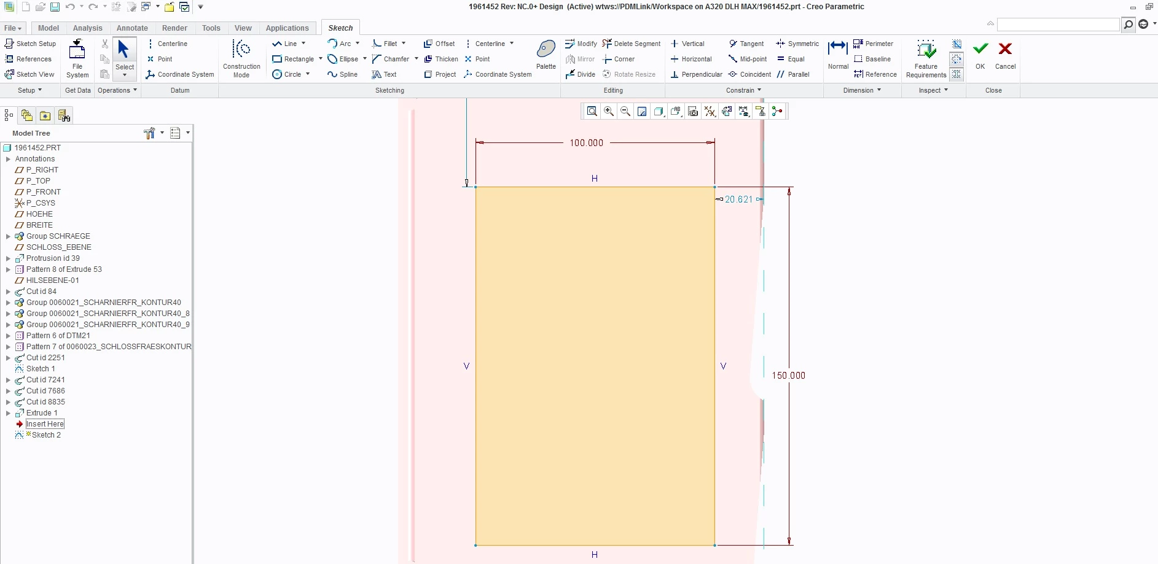1158x564 pixels.
Task: Click the Offset tool
Action: (439, 44)
